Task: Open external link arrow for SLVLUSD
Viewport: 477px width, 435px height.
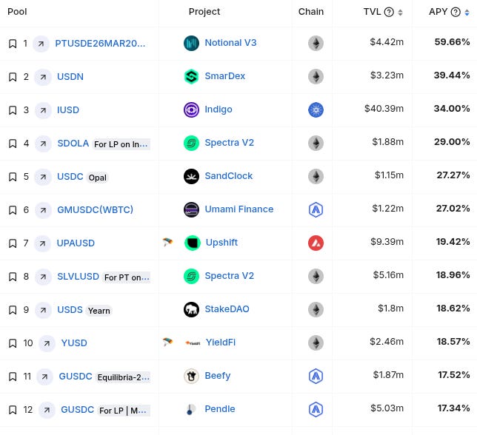Action: pyautogui.click(x=43, y=277)
